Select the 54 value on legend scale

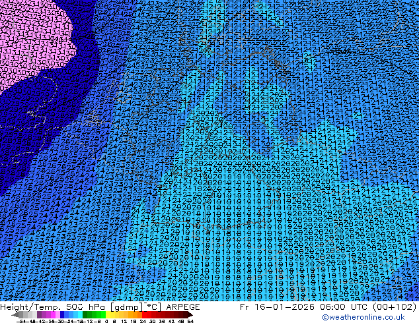190,321
